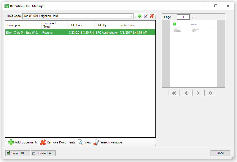Click the Select All button

pos(18,153)
